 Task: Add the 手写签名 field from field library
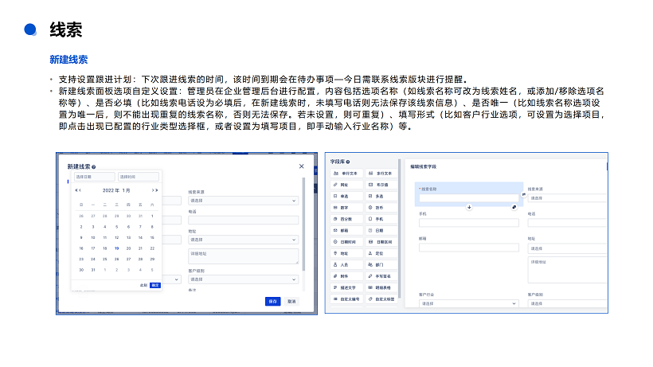click(x=381, y=276)
